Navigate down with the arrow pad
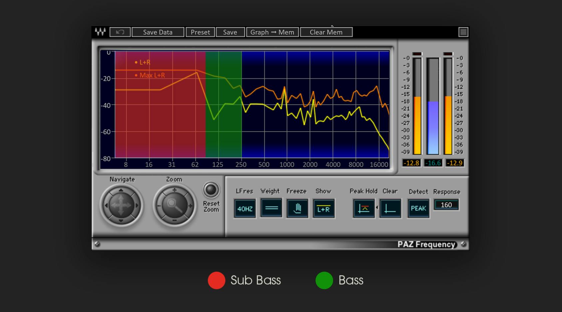562x312 pixels. point(121,220)
